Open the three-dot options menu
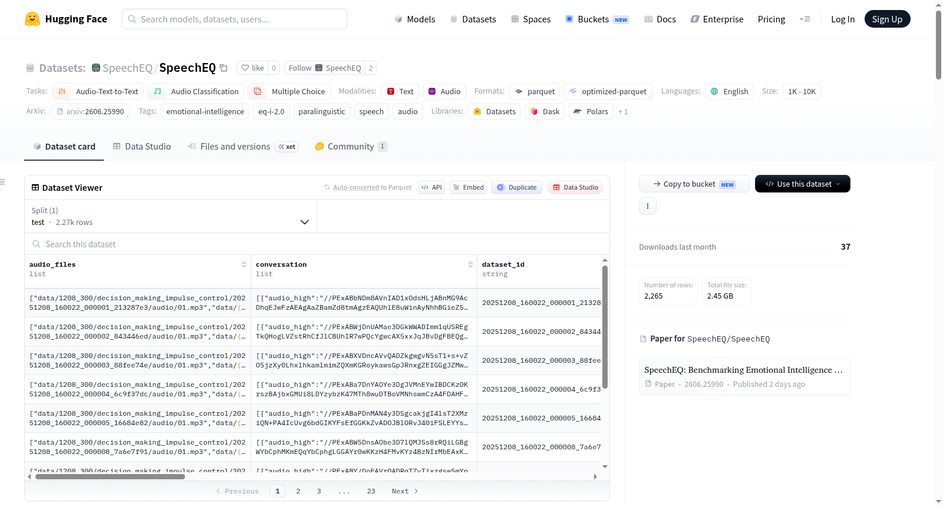943x507 pixels. tap(648, 206)
